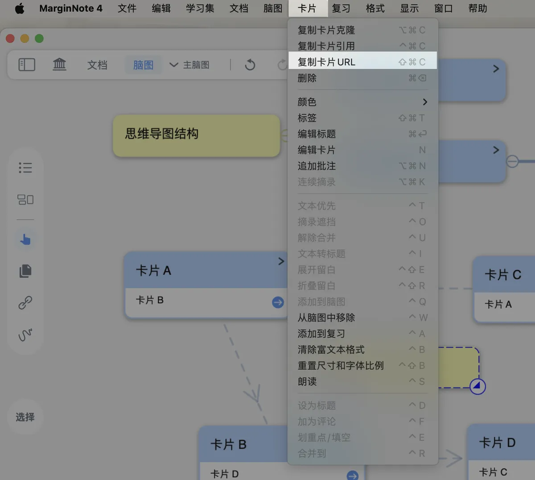Image resolution: width=535 pixels, height=480 pixels.
Task: Close the 卡片 menu in menu bar
Action: tap(307, 8)
